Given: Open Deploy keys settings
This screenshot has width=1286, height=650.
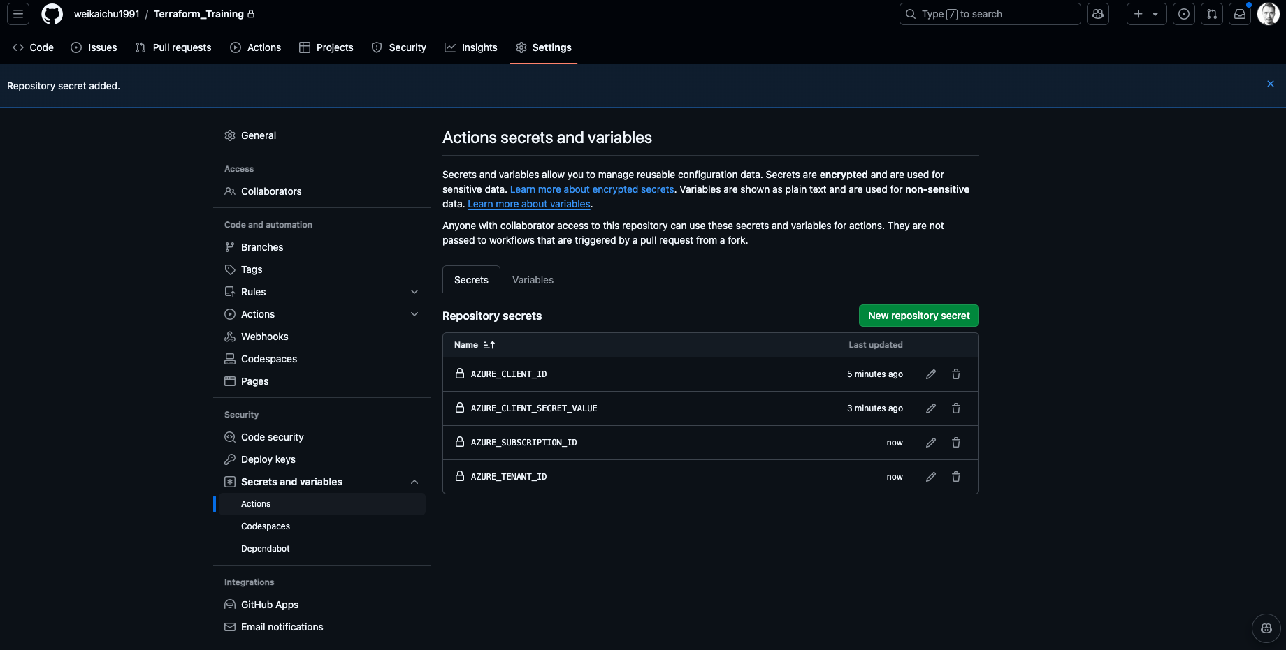Looking at the screenshot, I should click(322, 459).
